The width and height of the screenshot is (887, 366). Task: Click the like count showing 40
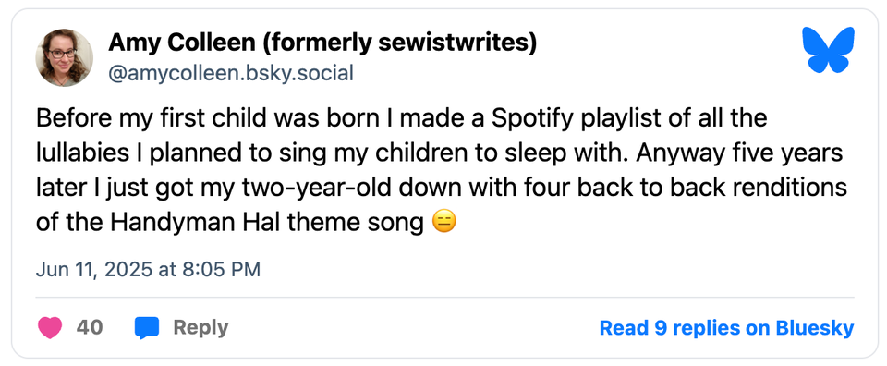(x=90, y=327)
